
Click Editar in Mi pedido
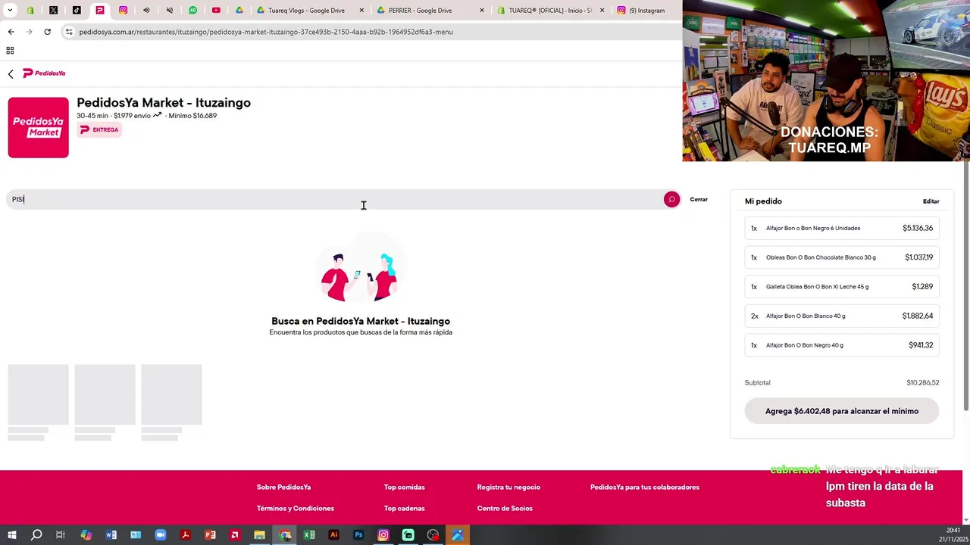[x=931, y=201]
